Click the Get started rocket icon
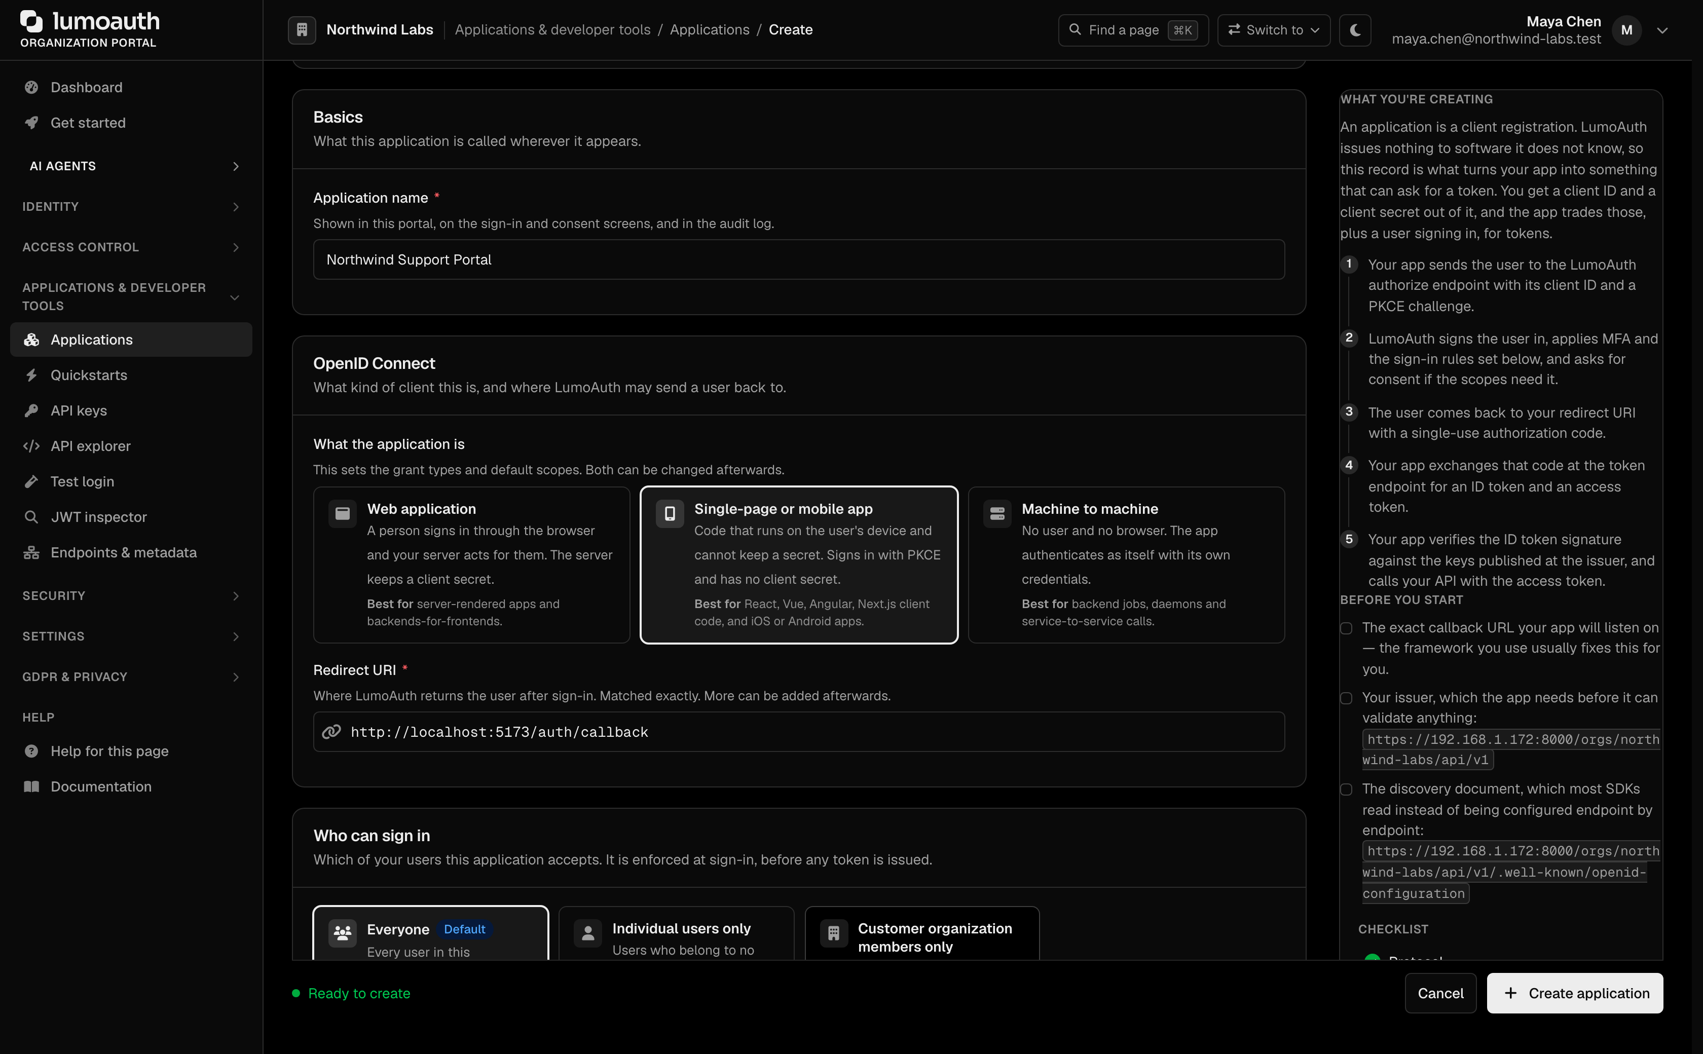 tap(31, 123)
